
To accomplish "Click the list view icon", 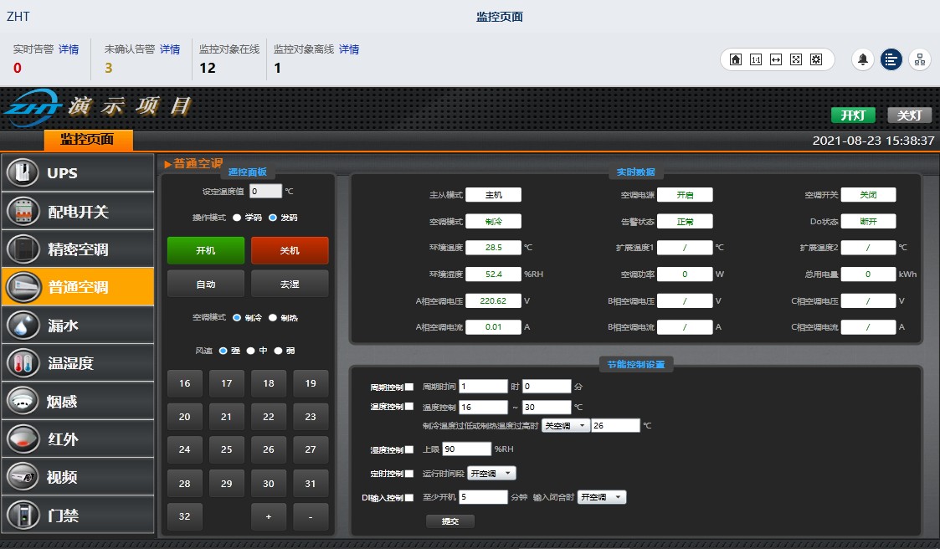I will point(891,59).
